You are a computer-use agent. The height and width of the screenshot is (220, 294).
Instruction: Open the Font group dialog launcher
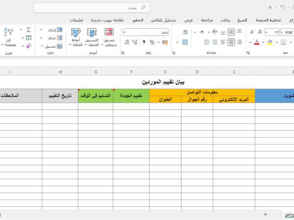(248, 53)
